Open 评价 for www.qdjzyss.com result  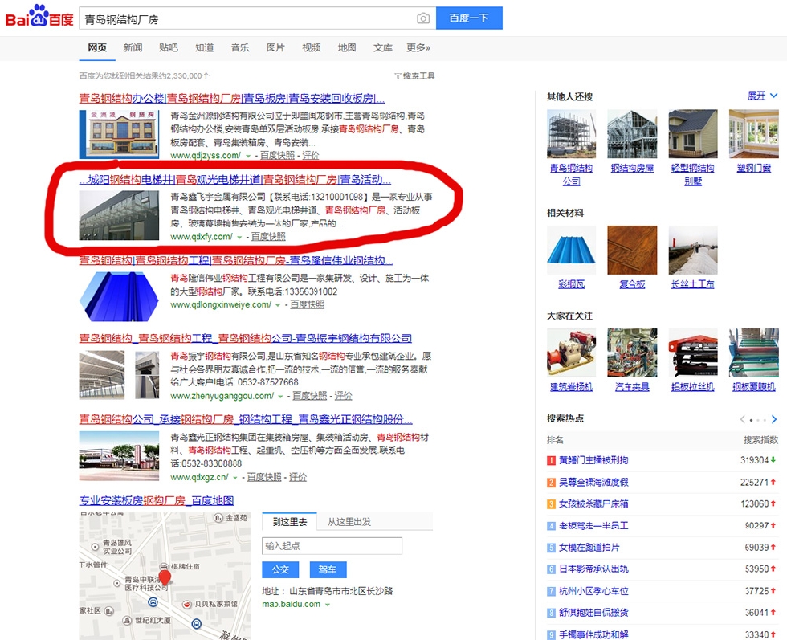pyautogui.click(x=311, y=156)
